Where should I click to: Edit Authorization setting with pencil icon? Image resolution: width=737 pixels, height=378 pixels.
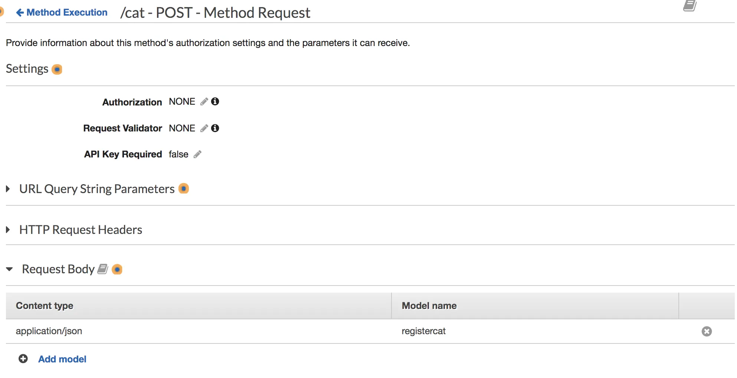pyautogui.click(x=204, y=102)
